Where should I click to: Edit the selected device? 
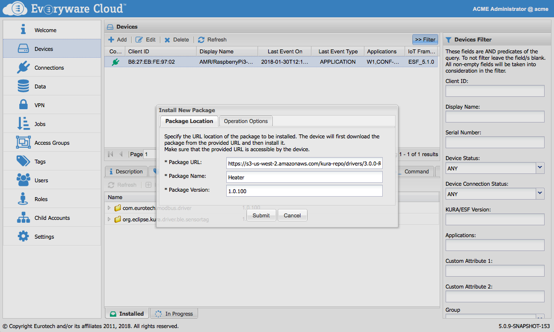point(146,40)
